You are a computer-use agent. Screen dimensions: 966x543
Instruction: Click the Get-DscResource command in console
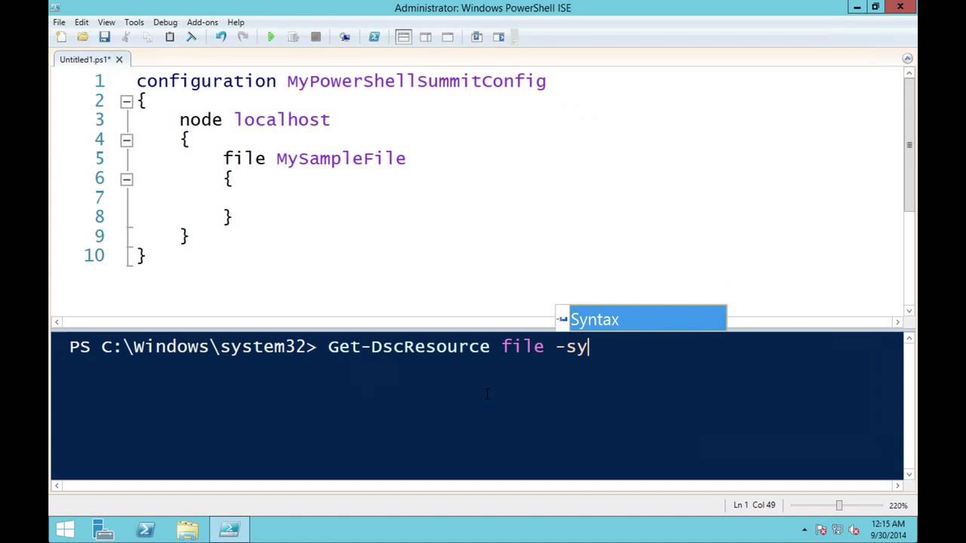(x=408, y=346)
